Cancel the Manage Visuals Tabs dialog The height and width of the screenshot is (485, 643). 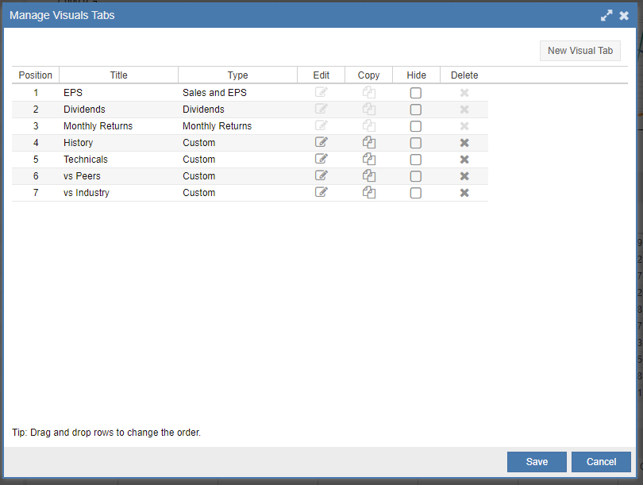click(x=601, y=462)
